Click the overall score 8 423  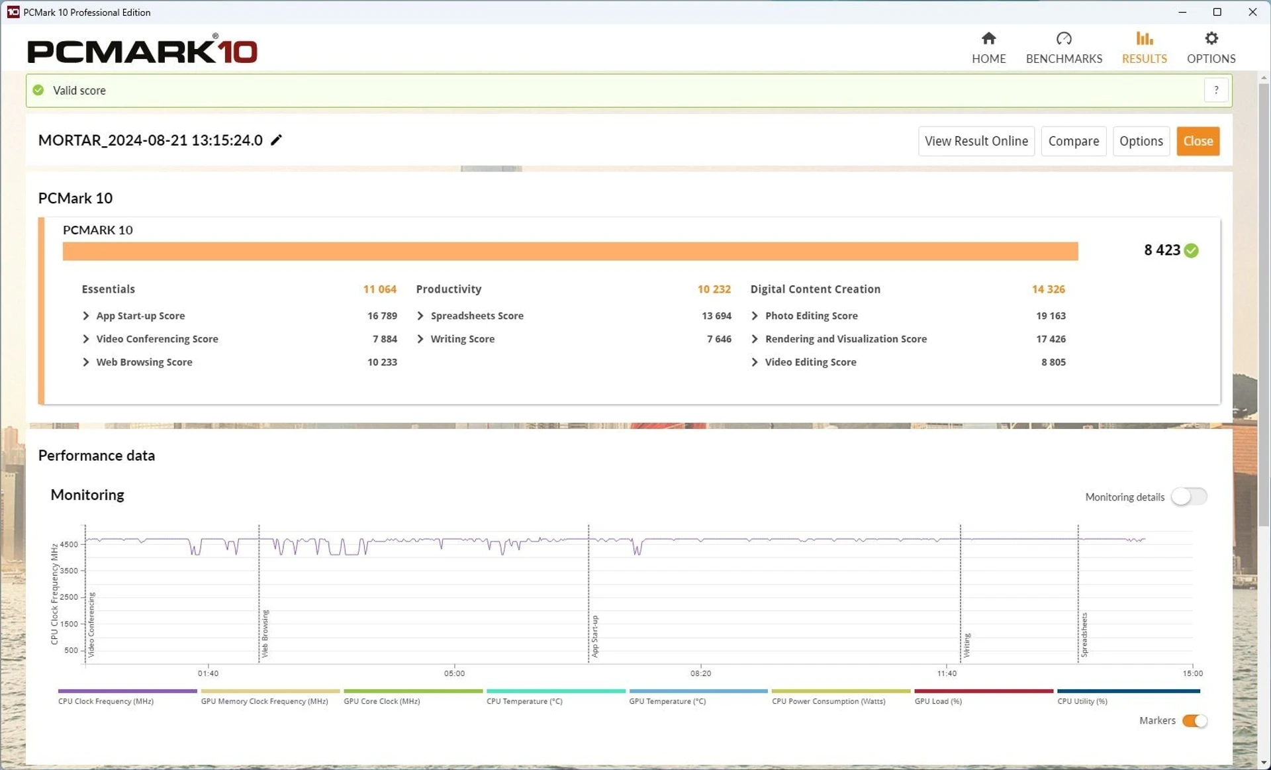point(1162,250)
